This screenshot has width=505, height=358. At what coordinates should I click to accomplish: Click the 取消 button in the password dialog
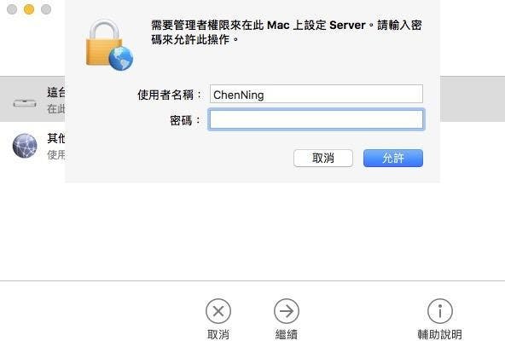(323, 158)
